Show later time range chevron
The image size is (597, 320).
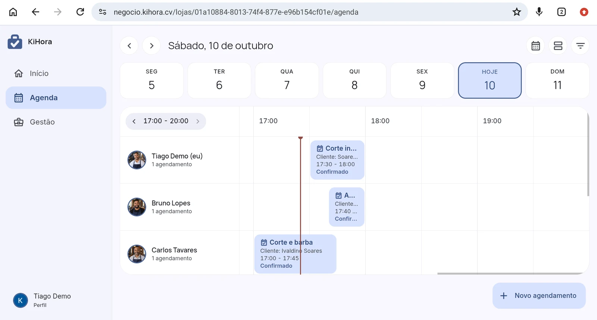coord(198,121)
